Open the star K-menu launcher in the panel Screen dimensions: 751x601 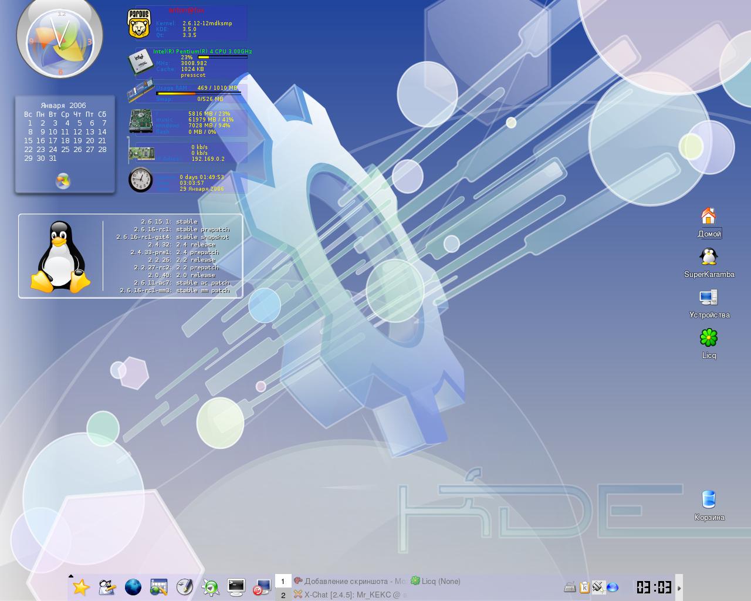tap(81, 587)
